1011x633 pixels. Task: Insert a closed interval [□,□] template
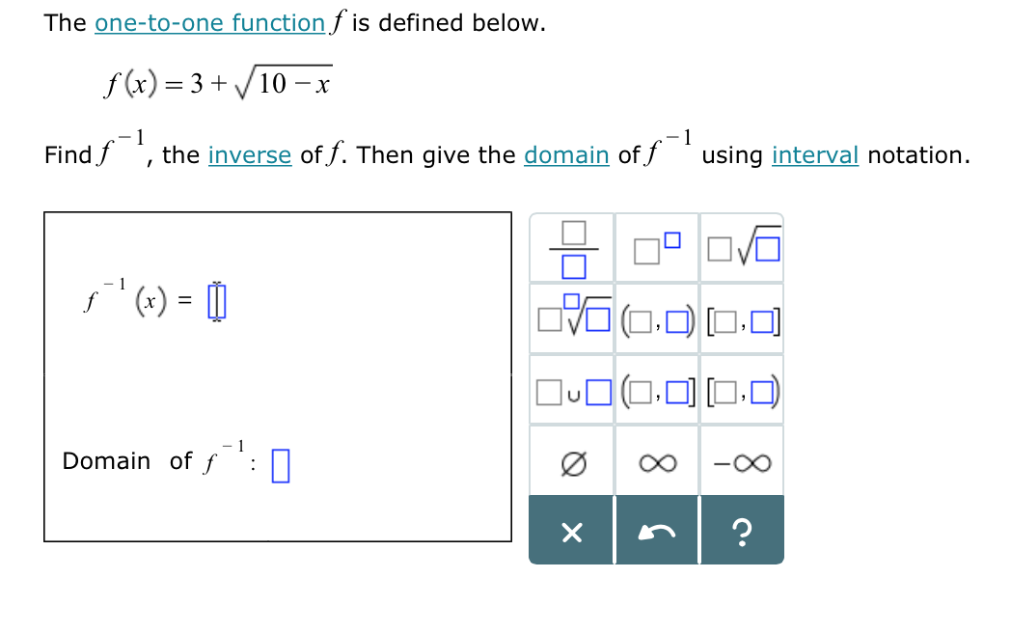742,321
